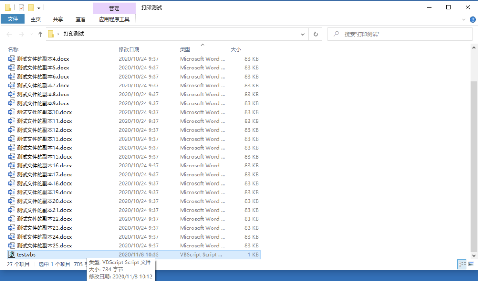Open the address bar history dropdown
This screenshot has height=281, width=478.
point(302,34)
